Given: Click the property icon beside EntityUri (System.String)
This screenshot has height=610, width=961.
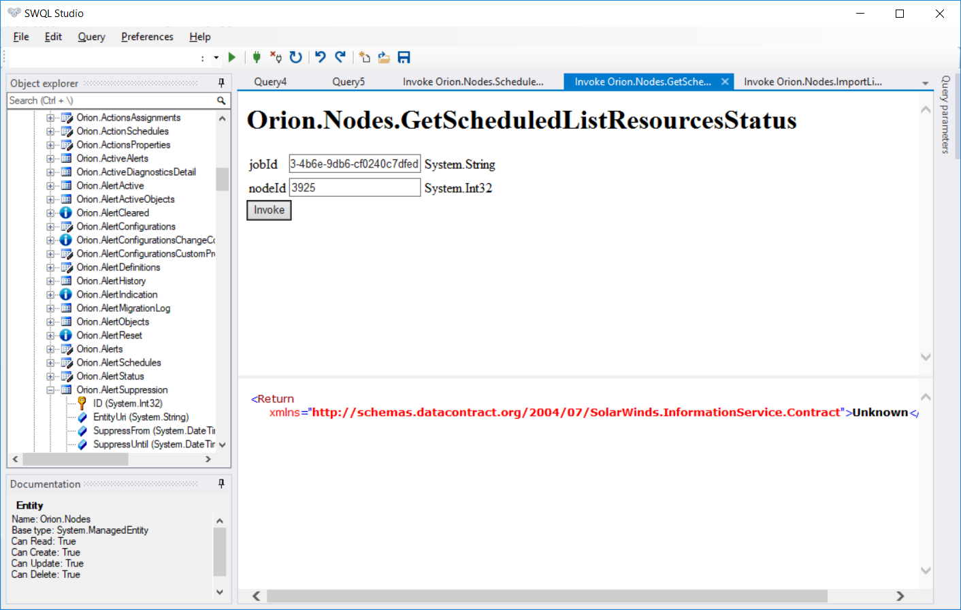Looking at the screenshot, I should (x=82, y=417).
